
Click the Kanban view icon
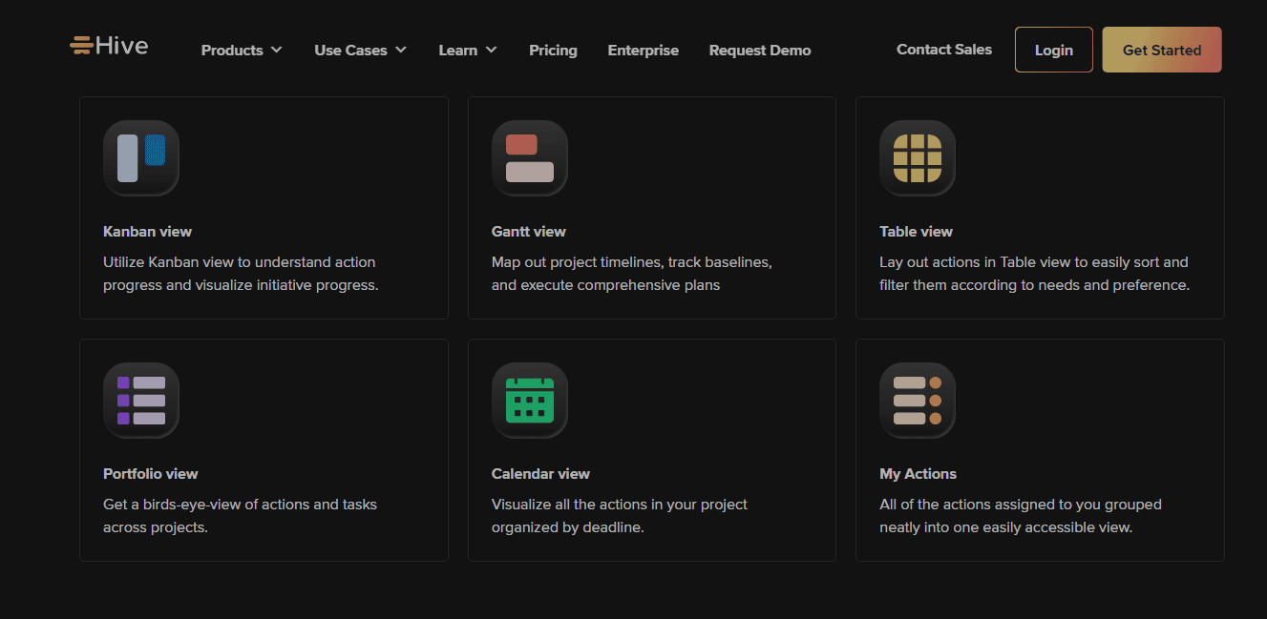coord(140,158)
